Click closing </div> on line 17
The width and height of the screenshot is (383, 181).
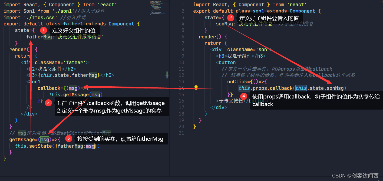(219, 107)
